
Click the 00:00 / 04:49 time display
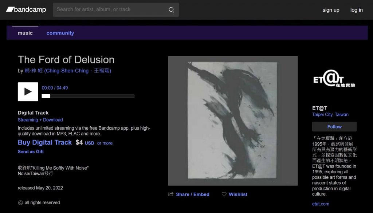55,88
